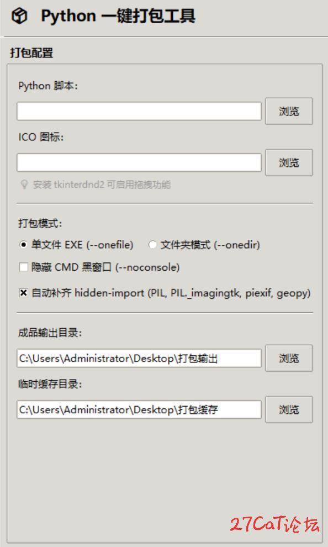
Task: Click the 成品输出目录 path field
Action: pyautogui.click(x=139, y=358)
